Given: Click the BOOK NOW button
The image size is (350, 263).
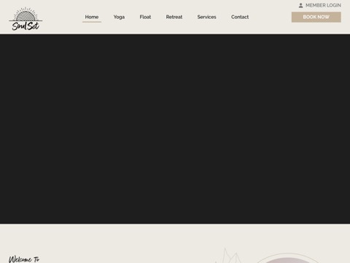Looking at the screenshot, I should (316, 17).
